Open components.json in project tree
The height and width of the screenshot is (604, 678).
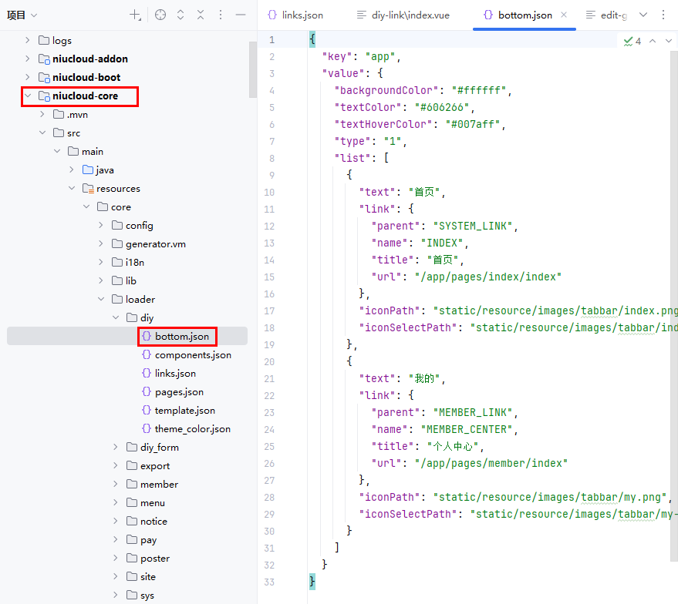(193, 355)
